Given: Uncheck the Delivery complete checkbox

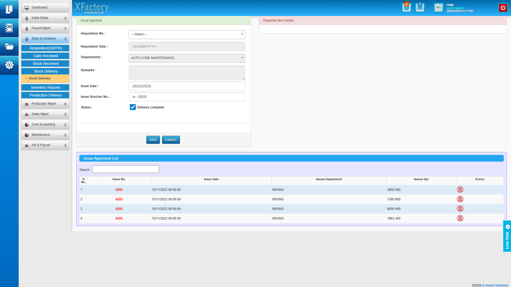Looking at the screenshot, I should click(133, 107).
